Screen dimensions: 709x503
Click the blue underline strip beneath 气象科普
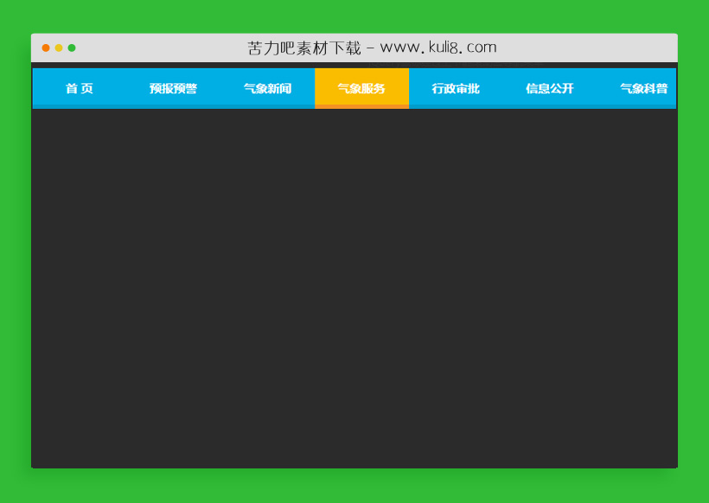[643, 106]
